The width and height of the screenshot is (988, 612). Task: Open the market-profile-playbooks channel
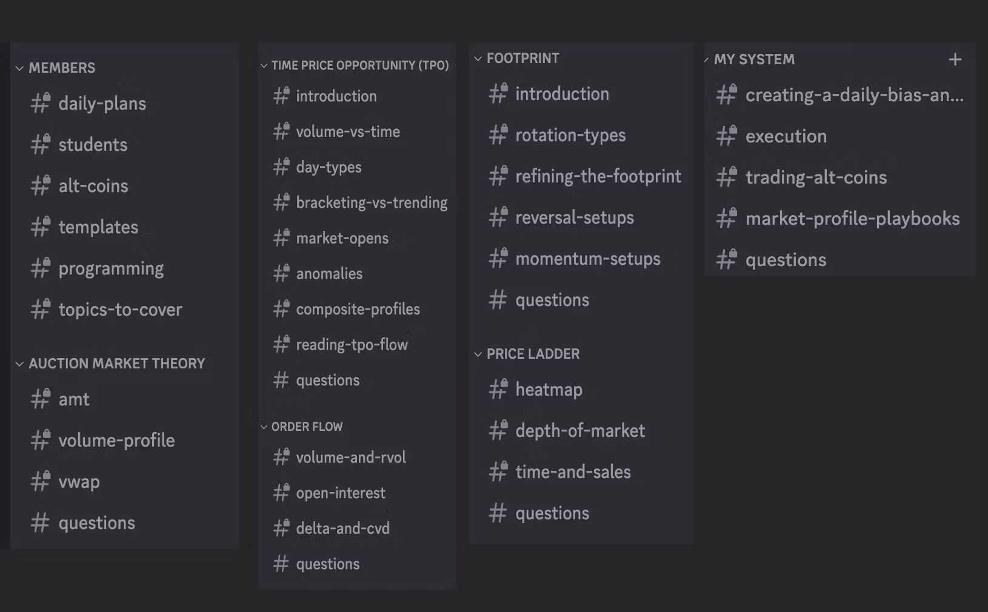[852, 219]
